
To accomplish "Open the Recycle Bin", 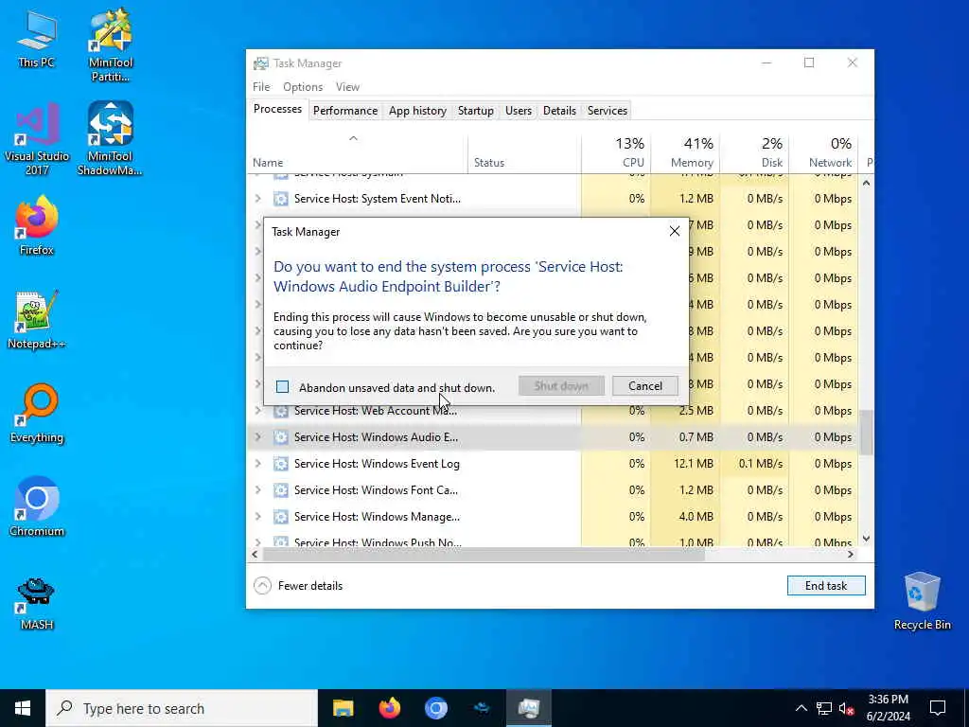I will coord(922,601).
